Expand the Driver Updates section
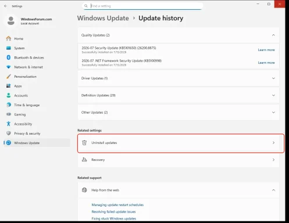This screenshot has width=289, height=223. coord(273,78)
